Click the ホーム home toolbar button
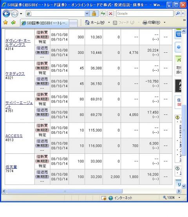 (x=95, y=22)
